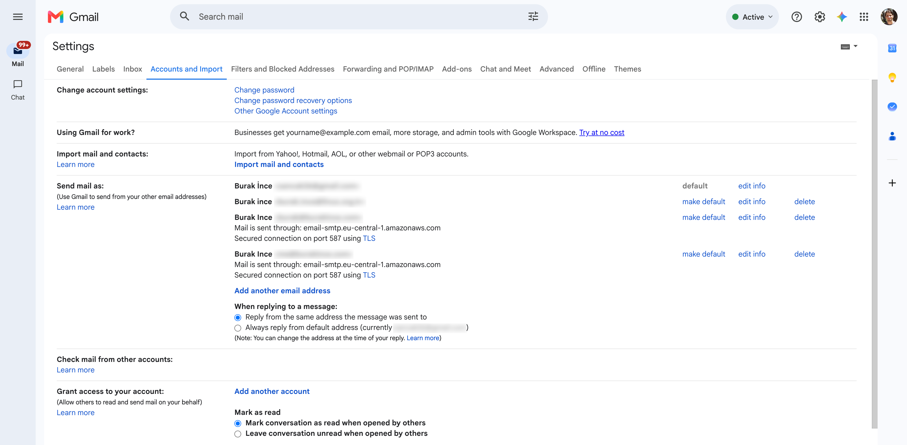This screenshot has width=907, height=445.
Task: Select Mark conversation as read option
Action: [238, 423]
